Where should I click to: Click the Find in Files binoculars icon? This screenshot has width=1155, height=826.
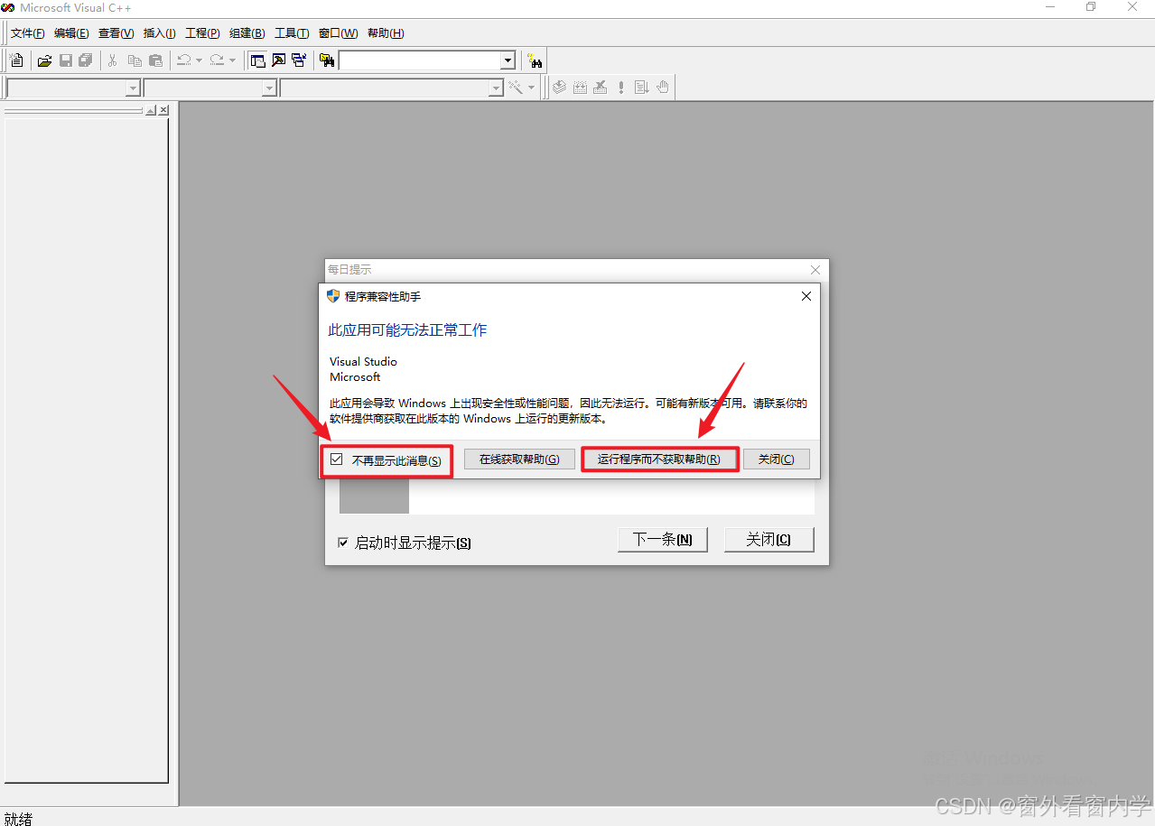327,60
